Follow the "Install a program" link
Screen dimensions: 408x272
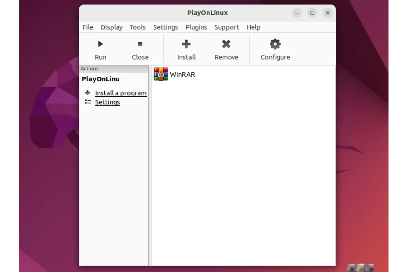click(121, 93)
